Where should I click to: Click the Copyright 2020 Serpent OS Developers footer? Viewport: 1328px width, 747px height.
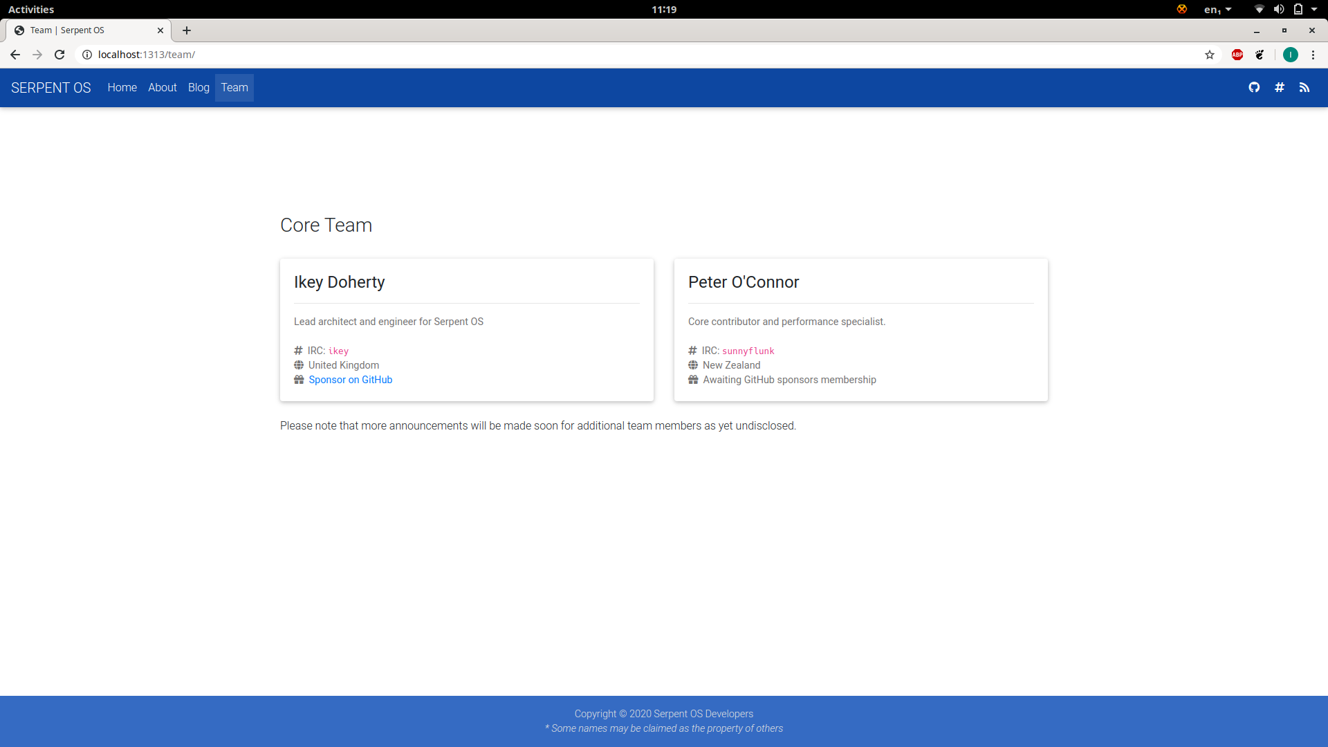(x=664, y=714)
